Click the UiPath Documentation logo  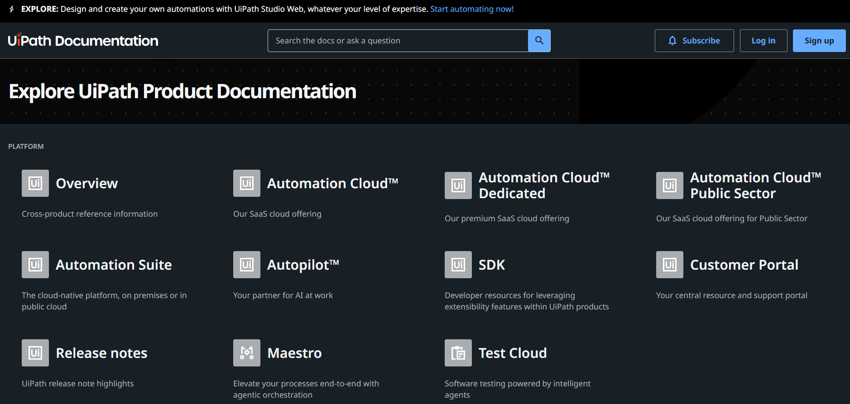83,41
